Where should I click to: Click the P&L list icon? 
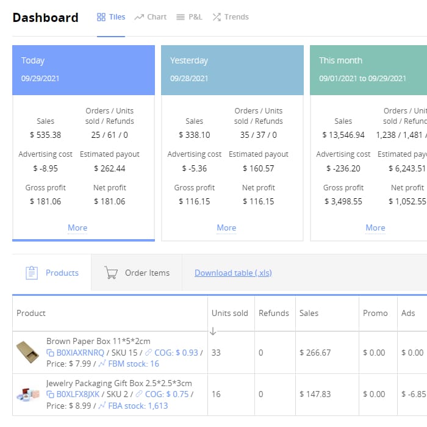pos(181,17)
